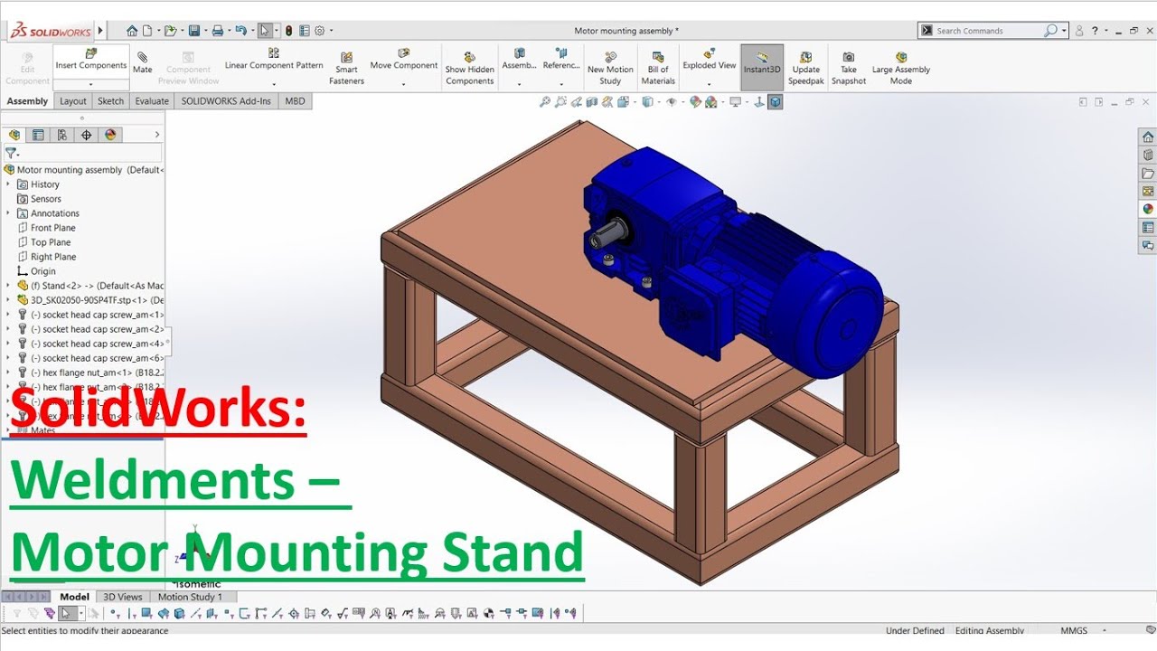Open File Properties icon next to Rebuild
The image size is (1157, 651).
(304, 31)
